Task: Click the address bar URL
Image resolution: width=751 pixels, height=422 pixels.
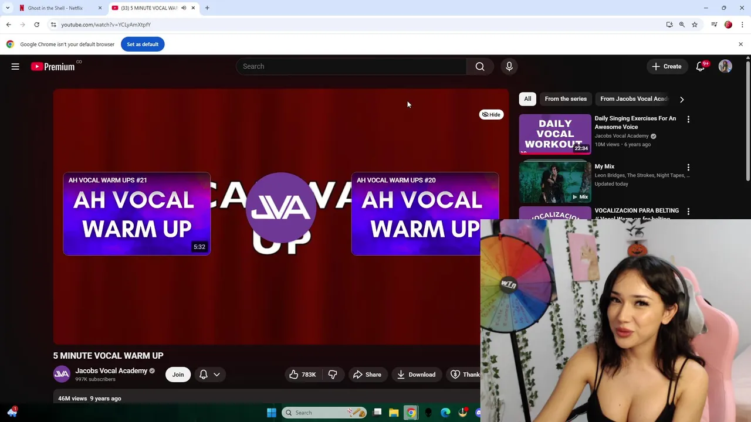Action: tap(106, 25)
